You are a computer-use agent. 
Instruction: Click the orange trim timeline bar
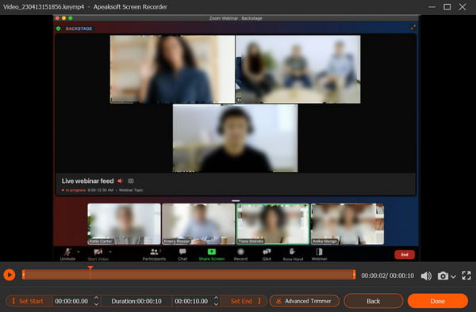189,275
